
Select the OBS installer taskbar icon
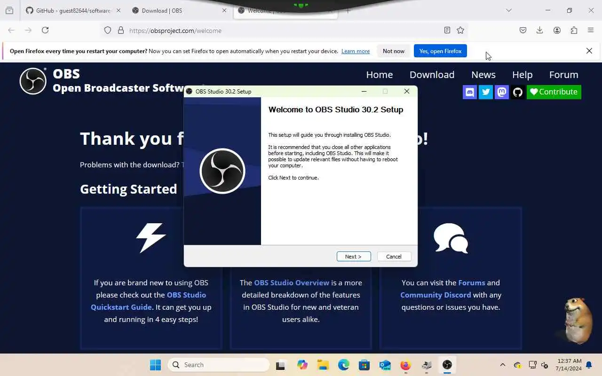pyautogui.click(x=447, y=365)
